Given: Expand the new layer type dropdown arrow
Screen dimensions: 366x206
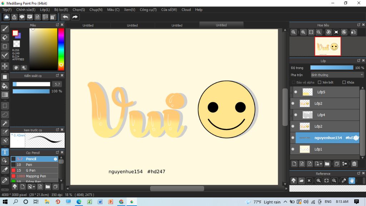Looking at the screenshot, I should [321, 164].
